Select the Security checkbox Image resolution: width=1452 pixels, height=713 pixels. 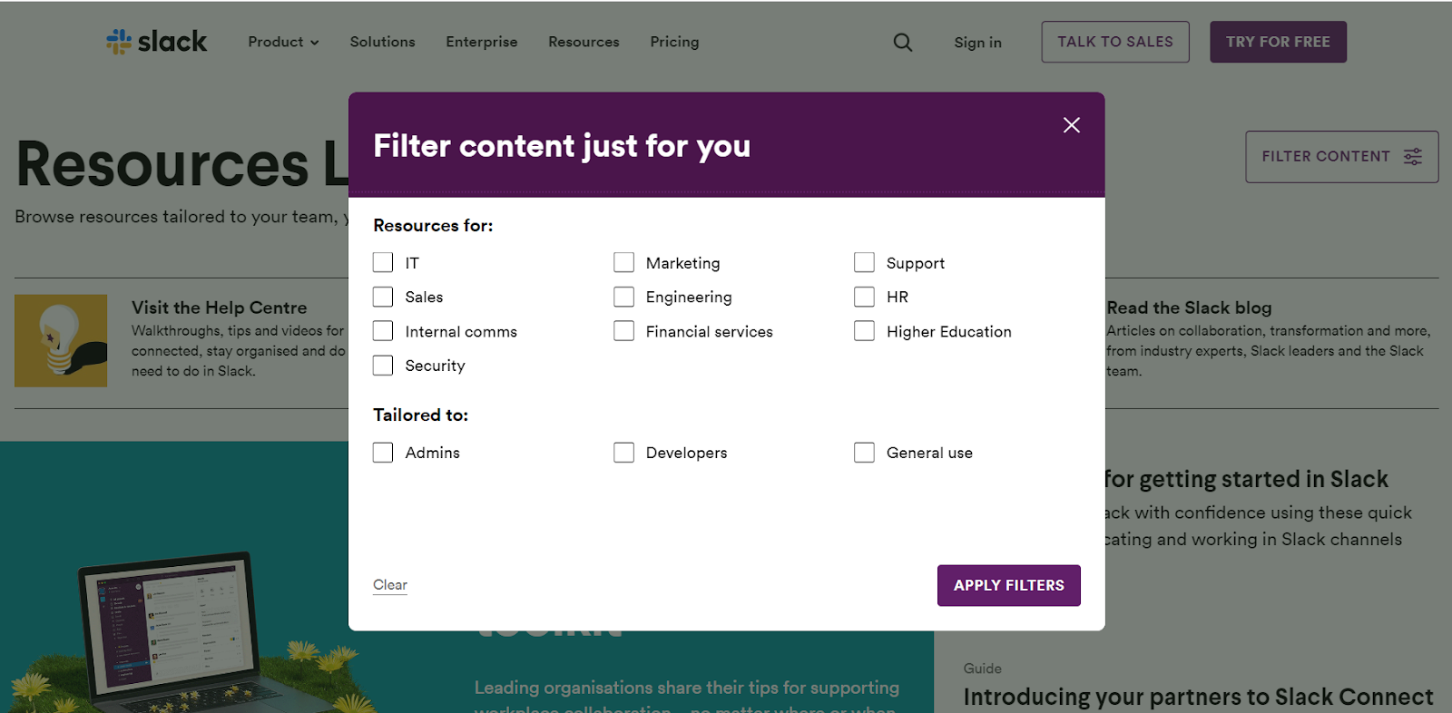click(383, 366)
